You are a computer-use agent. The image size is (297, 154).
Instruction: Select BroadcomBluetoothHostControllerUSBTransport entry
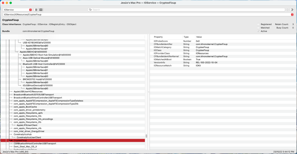38,98
